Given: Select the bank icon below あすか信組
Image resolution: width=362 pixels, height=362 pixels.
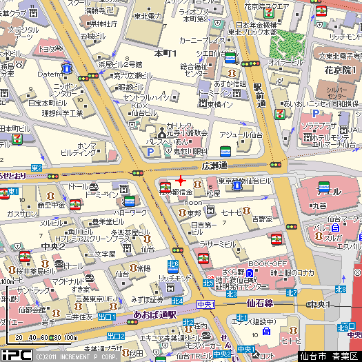Looking at the screenshot, I should (232, 73).
